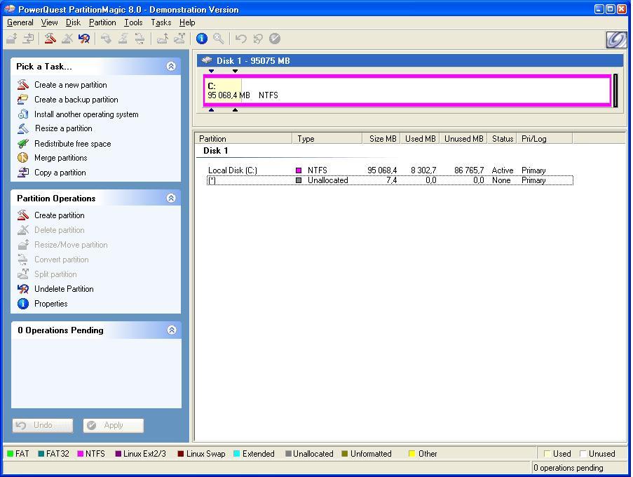Open the Tasks menu
The height and width of the screenshot is (477, 633).
coord(161,22)
